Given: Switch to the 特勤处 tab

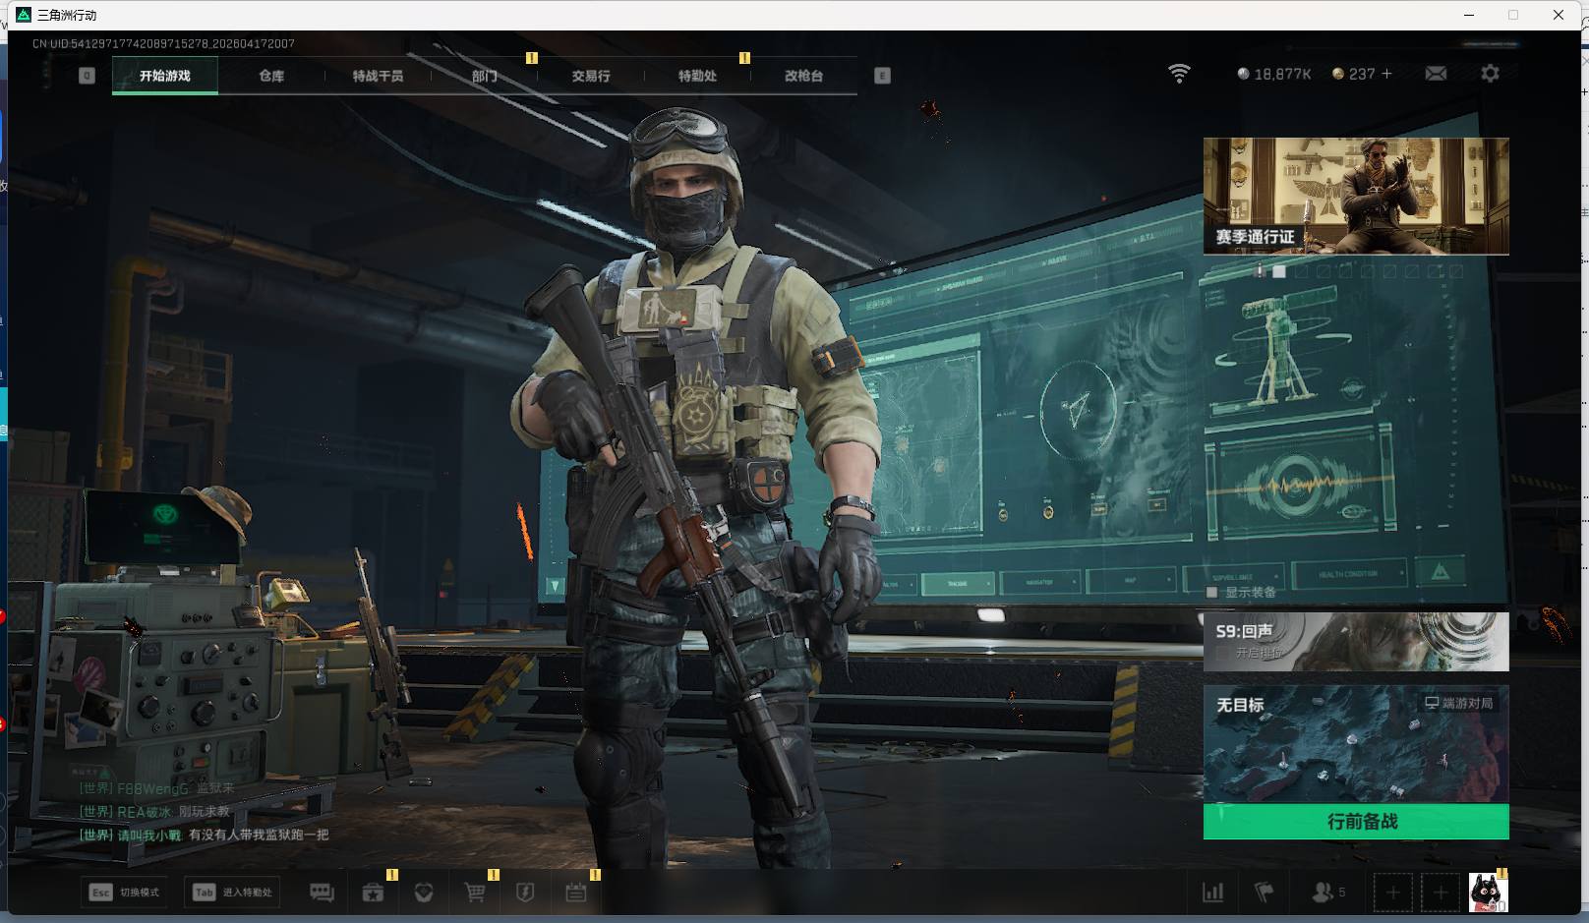Looking at the screenshot, I should [x=697, y=76].
